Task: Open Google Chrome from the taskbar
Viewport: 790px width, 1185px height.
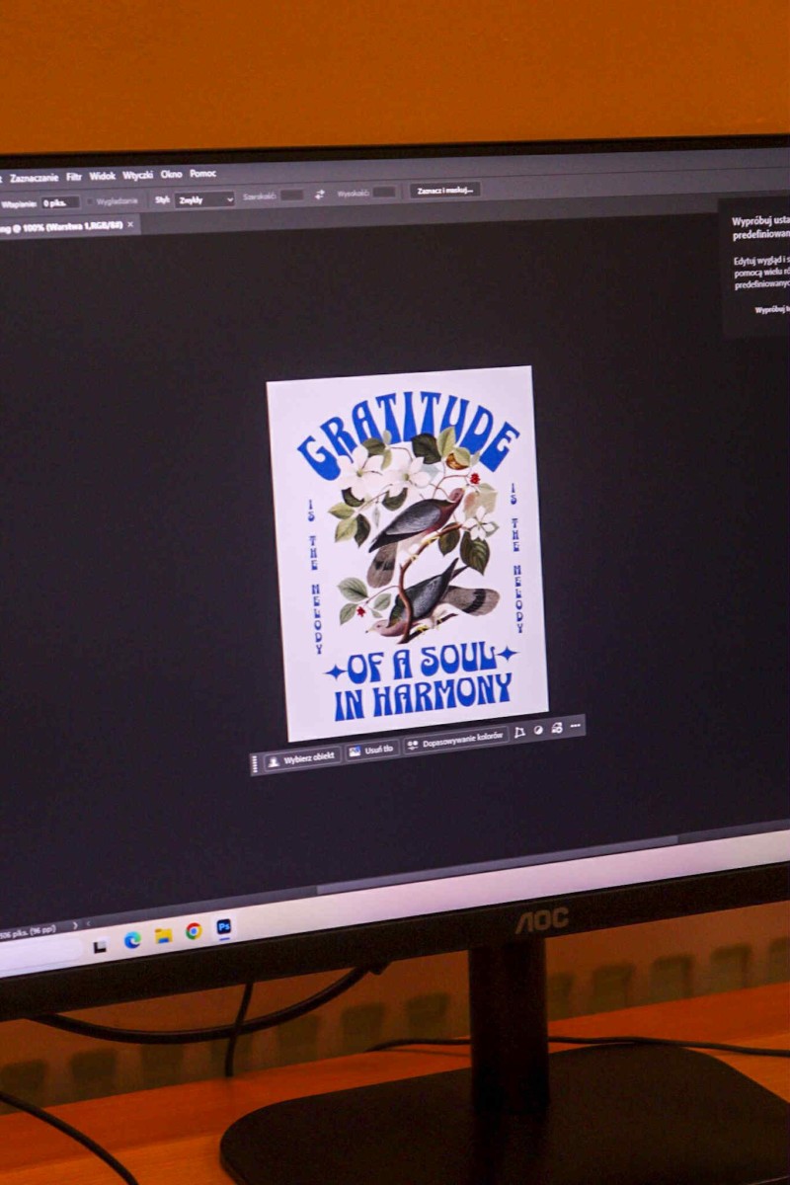Action: pos(194,931)
